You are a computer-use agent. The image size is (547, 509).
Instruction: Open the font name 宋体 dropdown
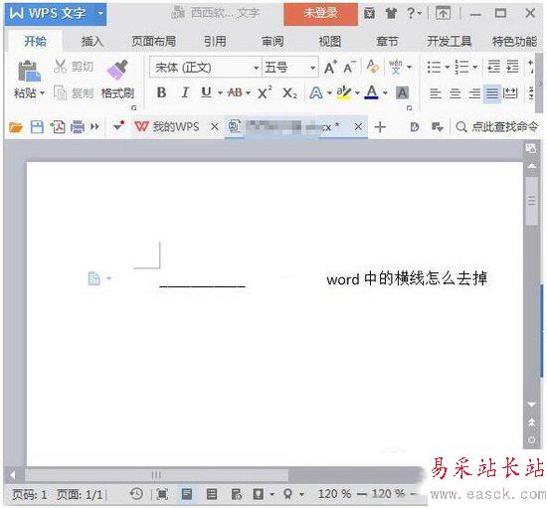pos(256,68)
